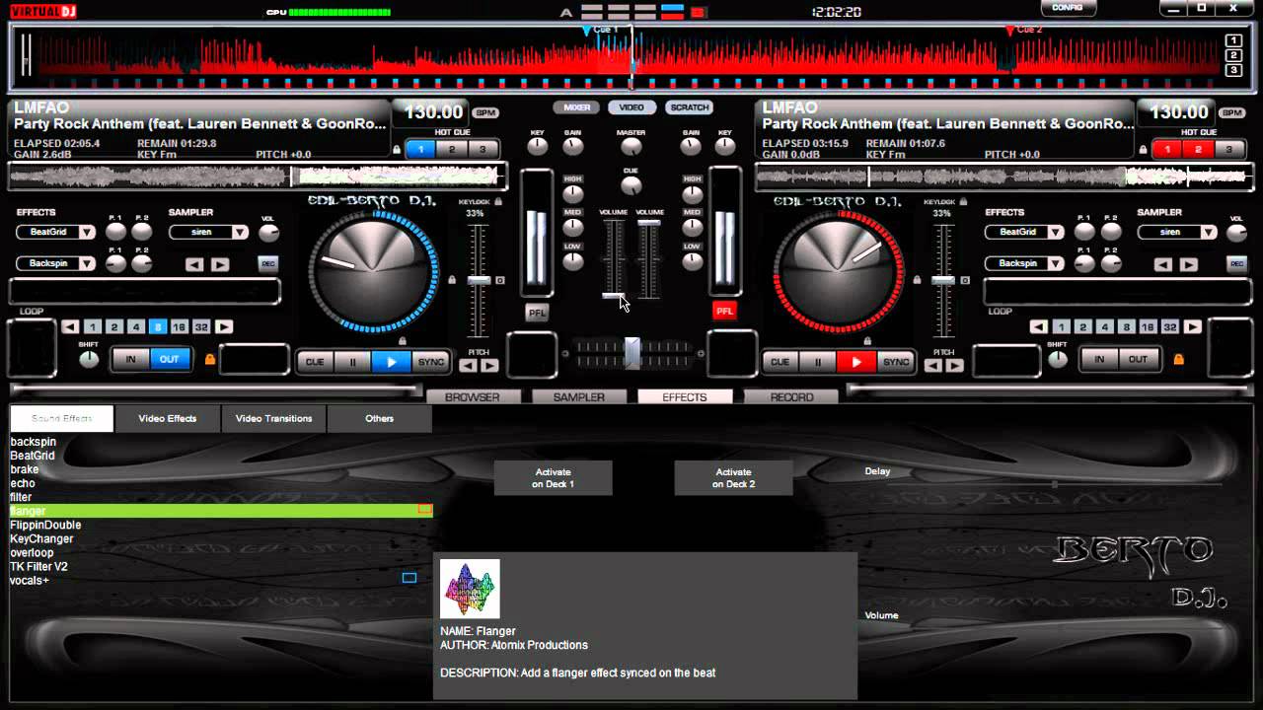Screen dimensions: 1263x710
Task: Switch to the BROWSER tab
Action: [x=472, y=397]
